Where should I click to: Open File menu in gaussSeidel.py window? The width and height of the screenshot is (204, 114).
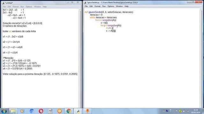(86, 6)
